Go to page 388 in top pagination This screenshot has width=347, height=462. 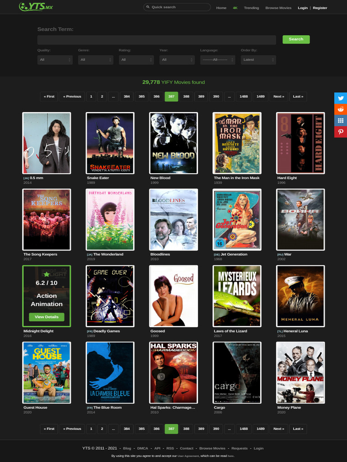click(186, 97)
